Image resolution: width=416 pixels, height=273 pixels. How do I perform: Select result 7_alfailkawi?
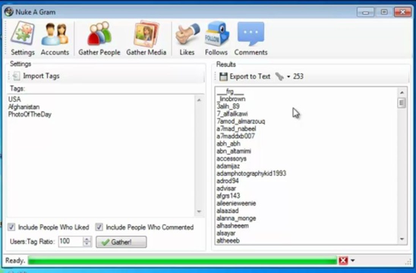232,114
